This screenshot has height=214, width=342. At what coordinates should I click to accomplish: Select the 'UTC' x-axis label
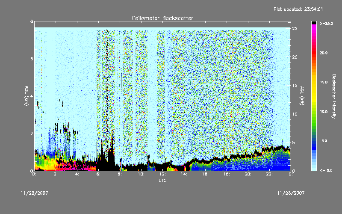pyautogui.click(x=162, y=180)
